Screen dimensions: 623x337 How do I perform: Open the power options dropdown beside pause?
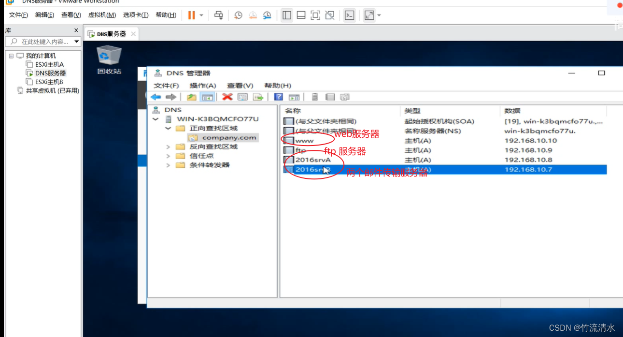tap(201, 15)
